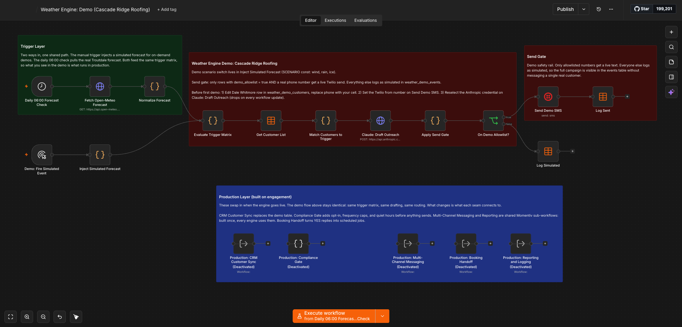Switch to the Editor tab
682x327 pixels.
point(311,20)
